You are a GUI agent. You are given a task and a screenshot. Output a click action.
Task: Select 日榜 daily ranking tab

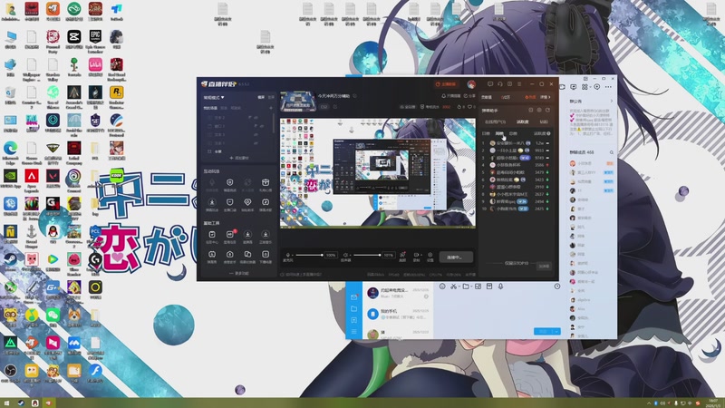[486, 133]
